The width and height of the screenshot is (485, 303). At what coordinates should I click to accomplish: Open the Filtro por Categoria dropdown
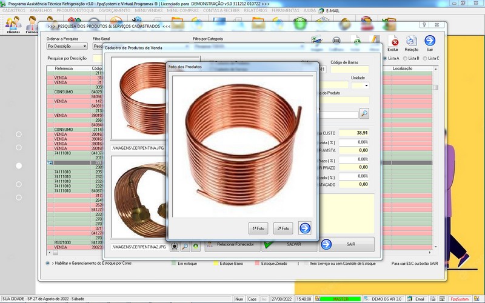click(x=249, y=46)
